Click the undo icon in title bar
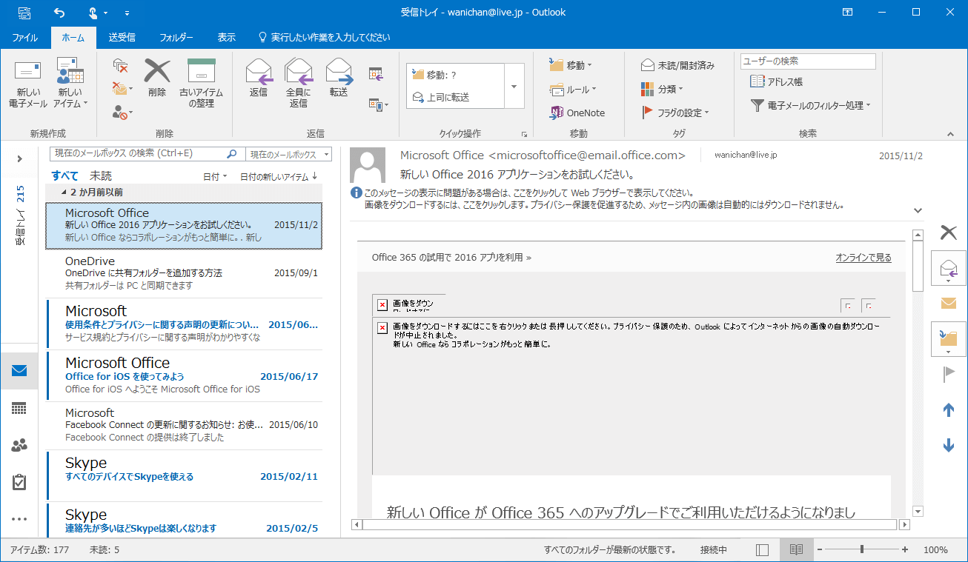The height and width of the screenshot is (562, 968). click(59, 13)
